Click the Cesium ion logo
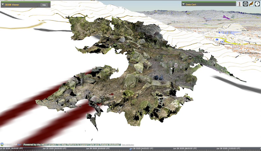 [11, 144]
